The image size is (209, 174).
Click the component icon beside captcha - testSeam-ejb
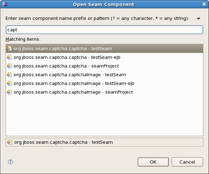point(9,57)
